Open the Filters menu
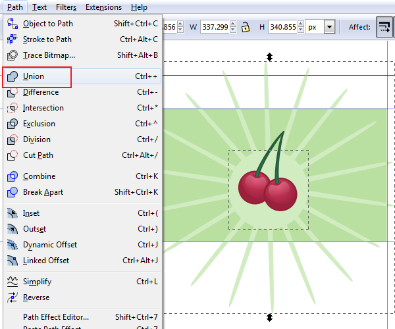 (x=66, y=7)
